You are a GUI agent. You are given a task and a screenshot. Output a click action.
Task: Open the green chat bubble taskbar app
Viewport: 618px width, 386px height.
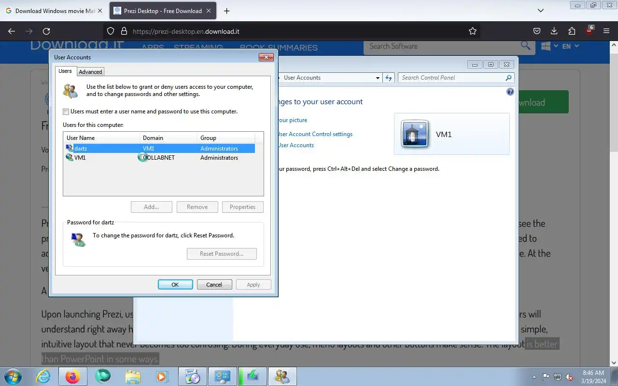[103, 376]
